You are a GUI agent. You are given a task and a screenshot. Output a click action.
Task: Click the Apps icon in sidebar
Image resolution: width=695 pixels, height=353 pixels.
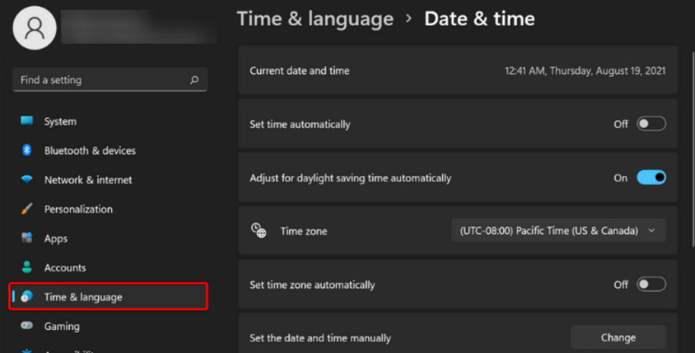coord(27,238)
